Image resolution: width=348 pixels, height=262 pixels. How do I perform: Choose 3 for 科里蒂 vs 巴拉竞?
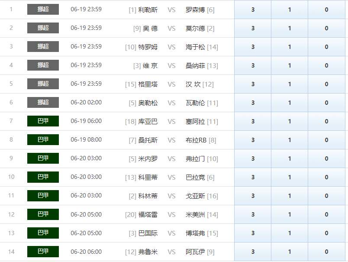coord(253,178)
